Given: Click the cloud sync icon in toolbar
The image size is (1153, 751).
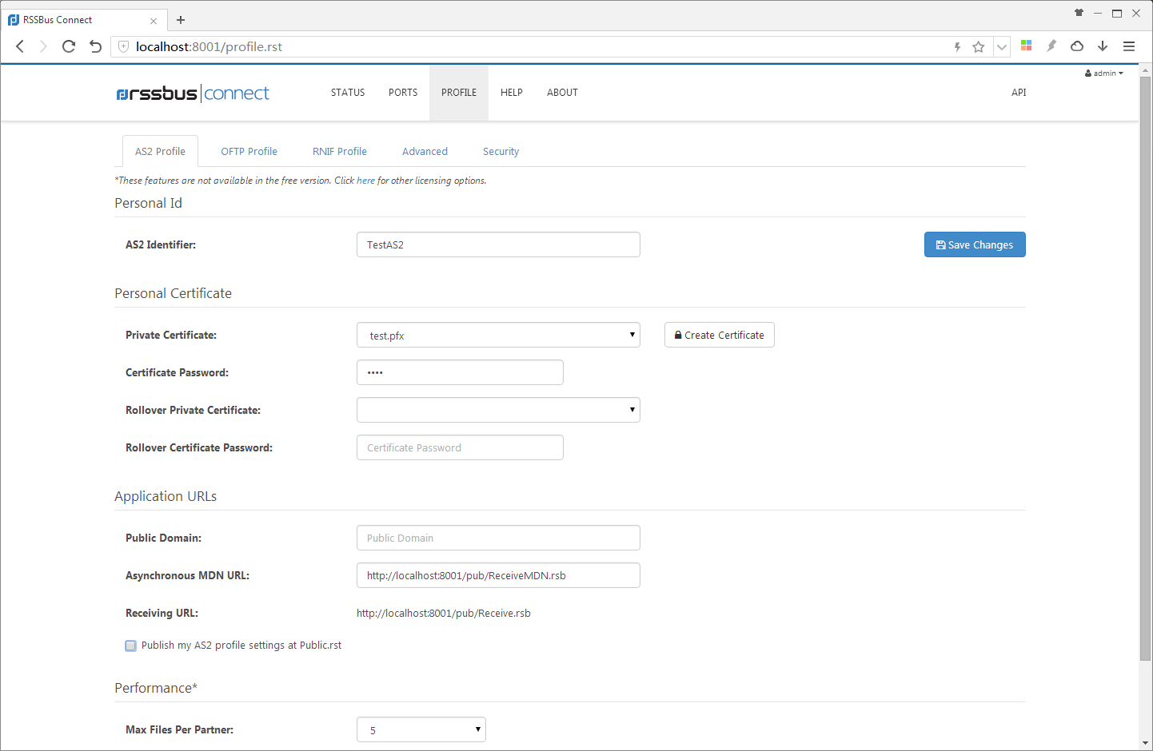Looking at the screenshot, I should (x=1077, y=46).
